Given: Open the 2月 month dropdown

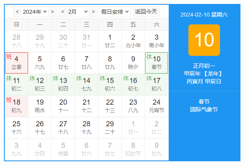Looking at the screenshot, I should point(78,11).
